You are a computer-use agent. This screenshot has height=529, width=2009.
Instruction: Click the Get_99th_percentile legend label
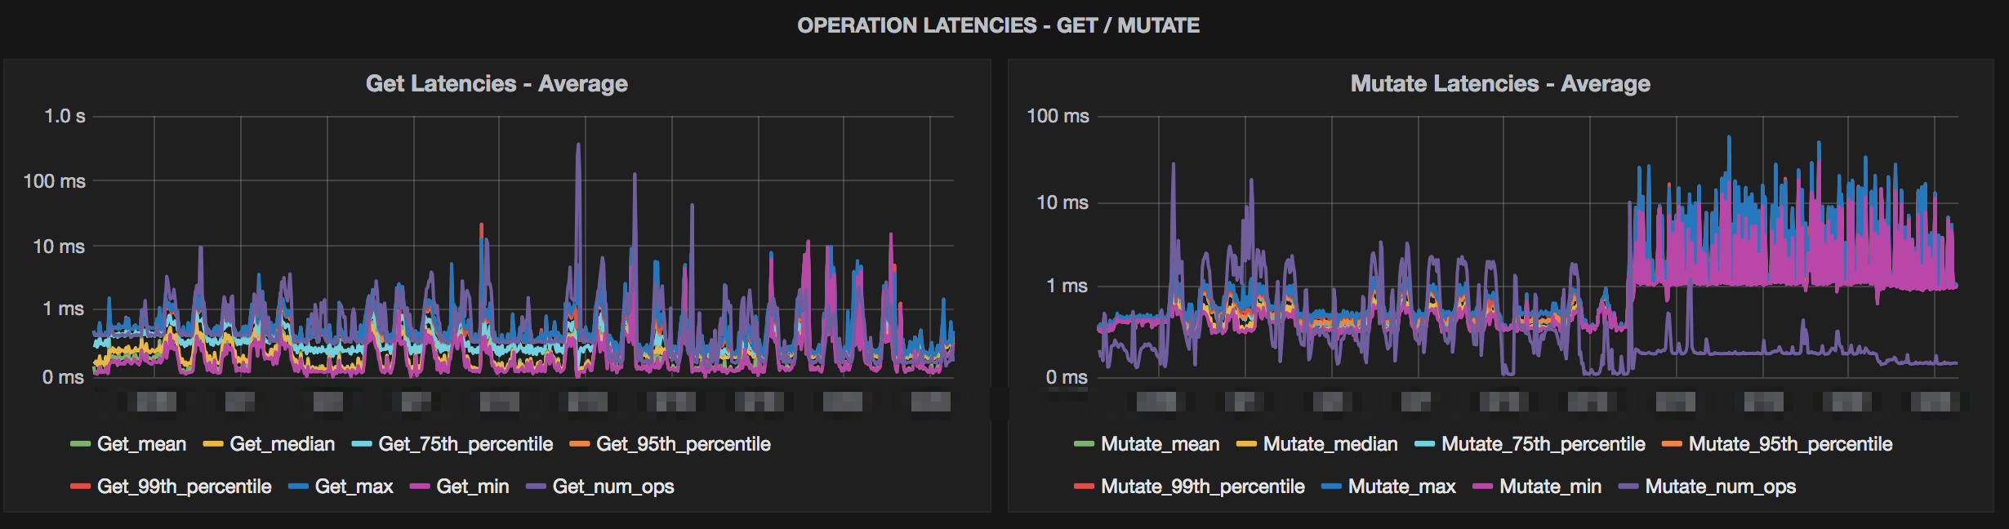184,487
